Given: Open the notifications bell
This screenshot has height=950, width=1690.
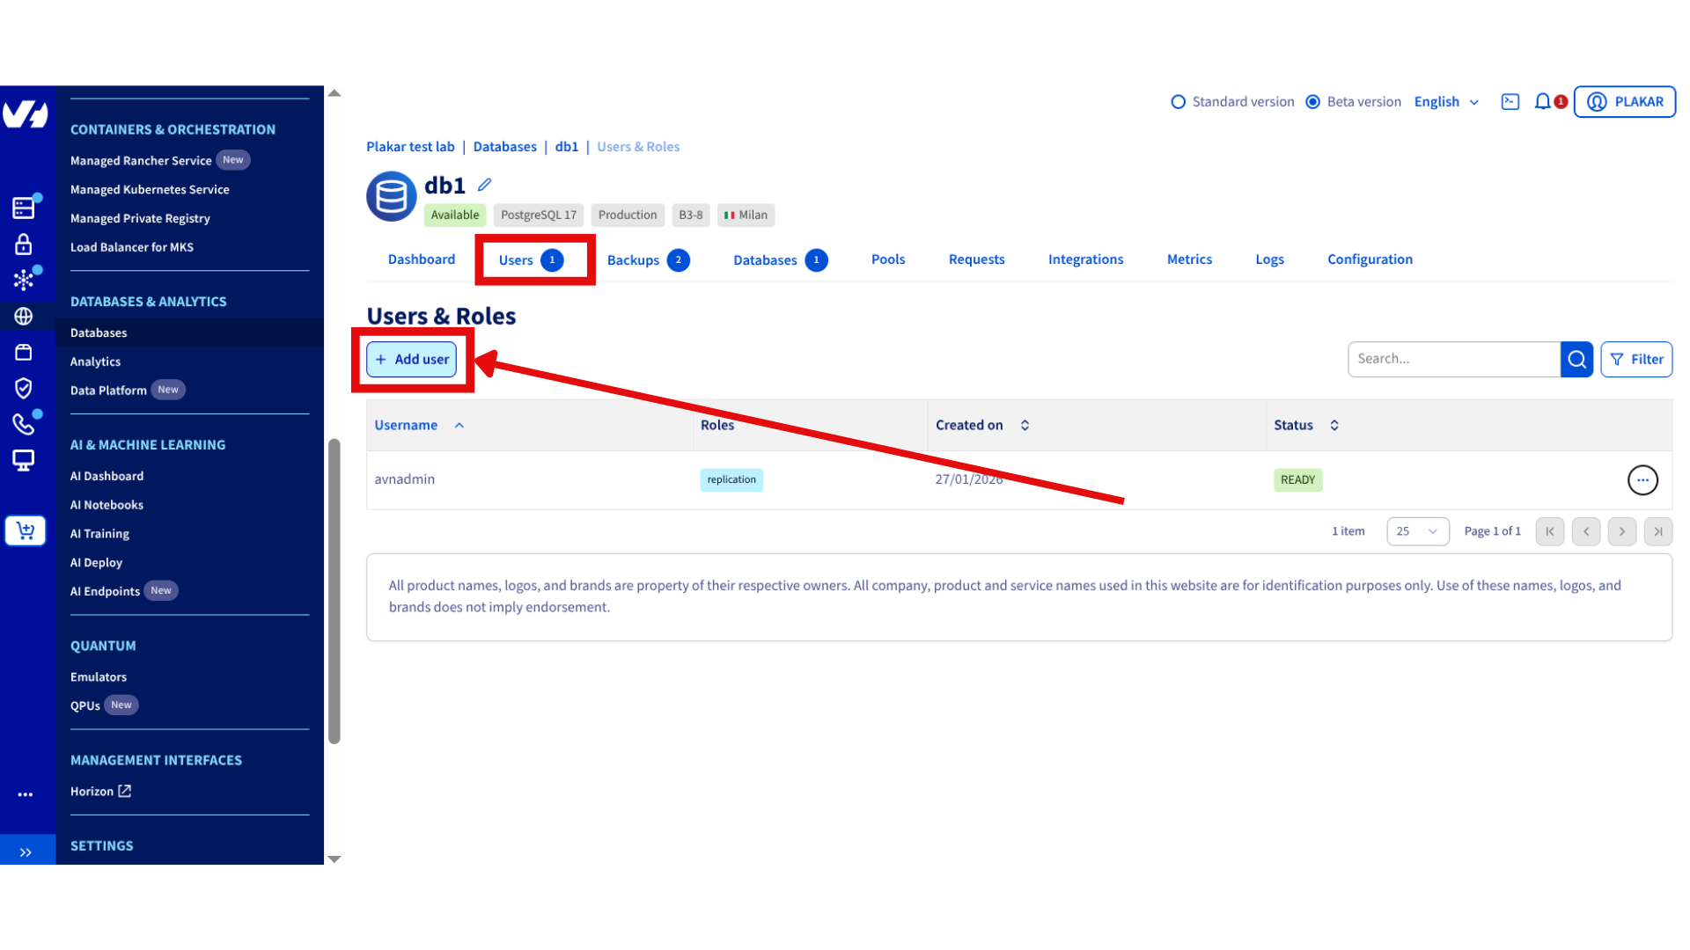Looking at the screenshot, I should (1541, 101).
